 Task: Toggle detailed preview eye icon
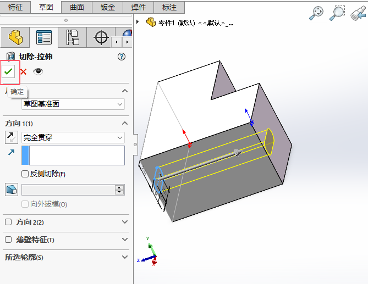coord(38,71)
